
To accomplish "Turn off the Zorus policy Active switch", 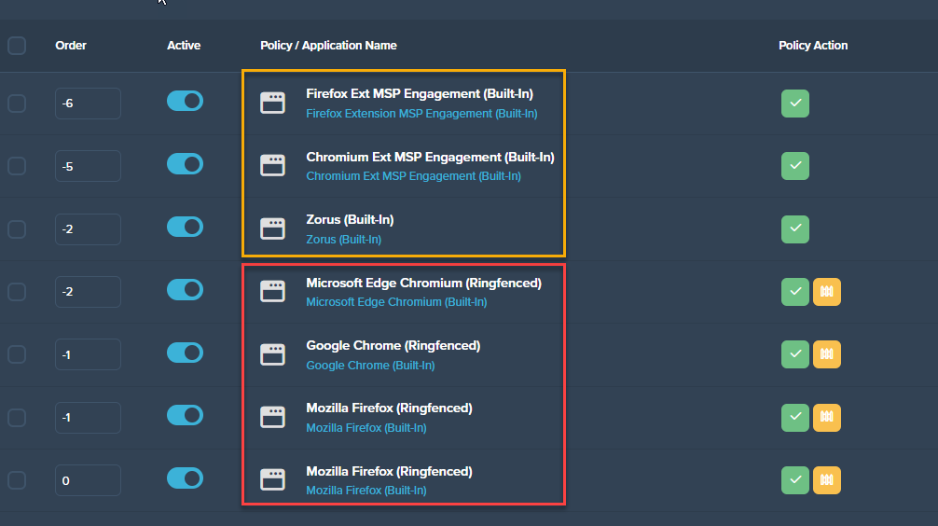I will [185, 228].
